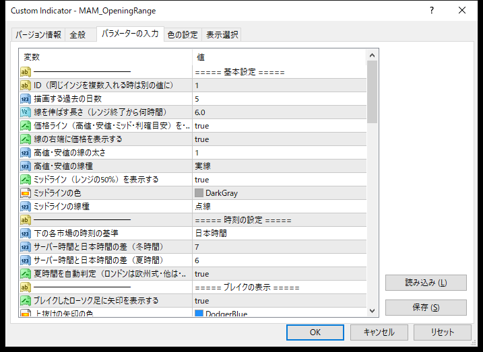Edit the 線を伸ばす長さ value 6.0
This screenshot has height=352, width=483.
click(280, 112)
